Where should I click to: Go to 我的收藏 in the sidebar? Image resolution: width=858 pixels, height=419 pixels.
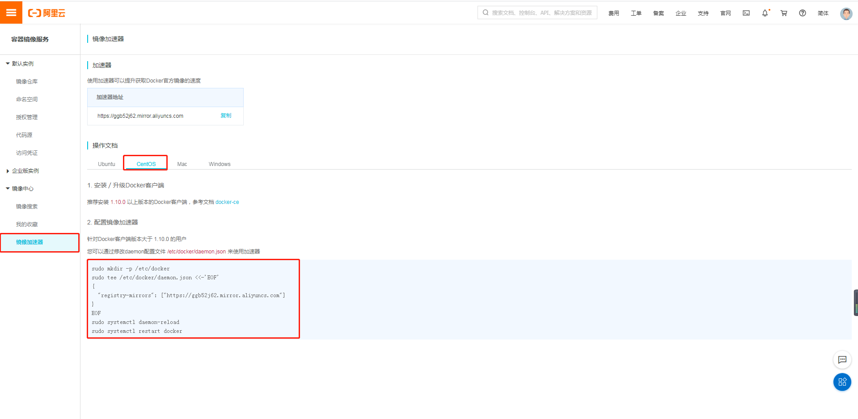tap(27, 224)
